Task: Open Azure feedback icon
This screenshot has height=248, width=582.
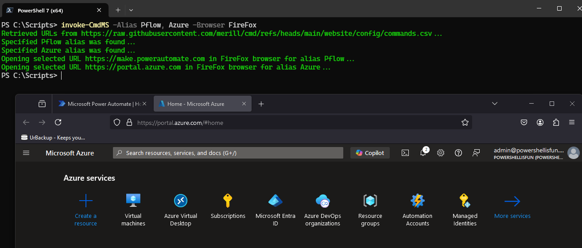Action: (476, 153)
